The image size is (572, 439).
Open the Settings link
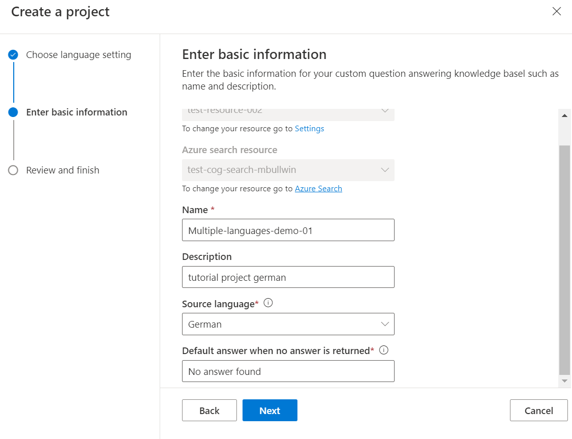pyautogui.click(x=309, y=129)
